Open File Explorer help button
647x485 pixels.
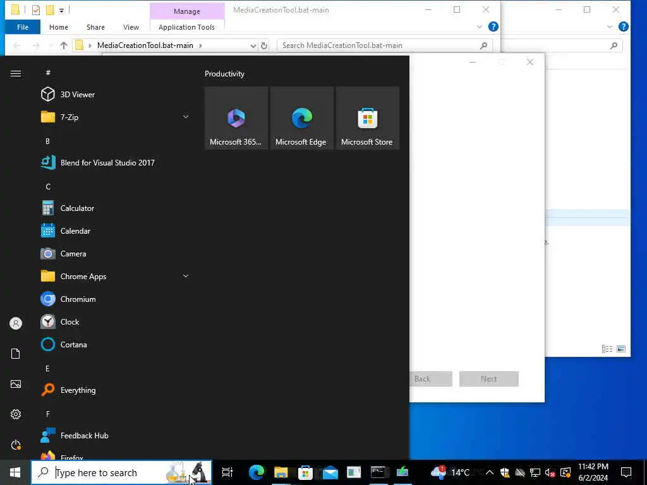coord(493,27)
